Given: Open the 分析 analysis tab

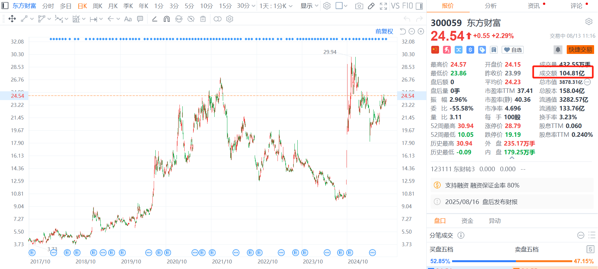Looking at the screenshot, I should point(491,6).
